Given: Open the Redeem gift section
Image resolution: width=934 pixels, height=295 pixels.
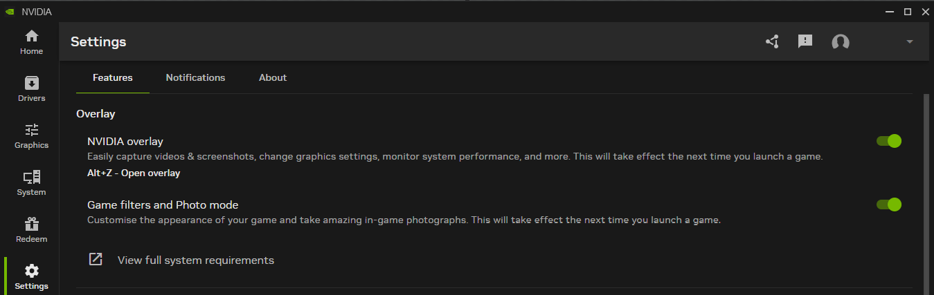Looking at the screenshot, I should [x=31, y=229].
